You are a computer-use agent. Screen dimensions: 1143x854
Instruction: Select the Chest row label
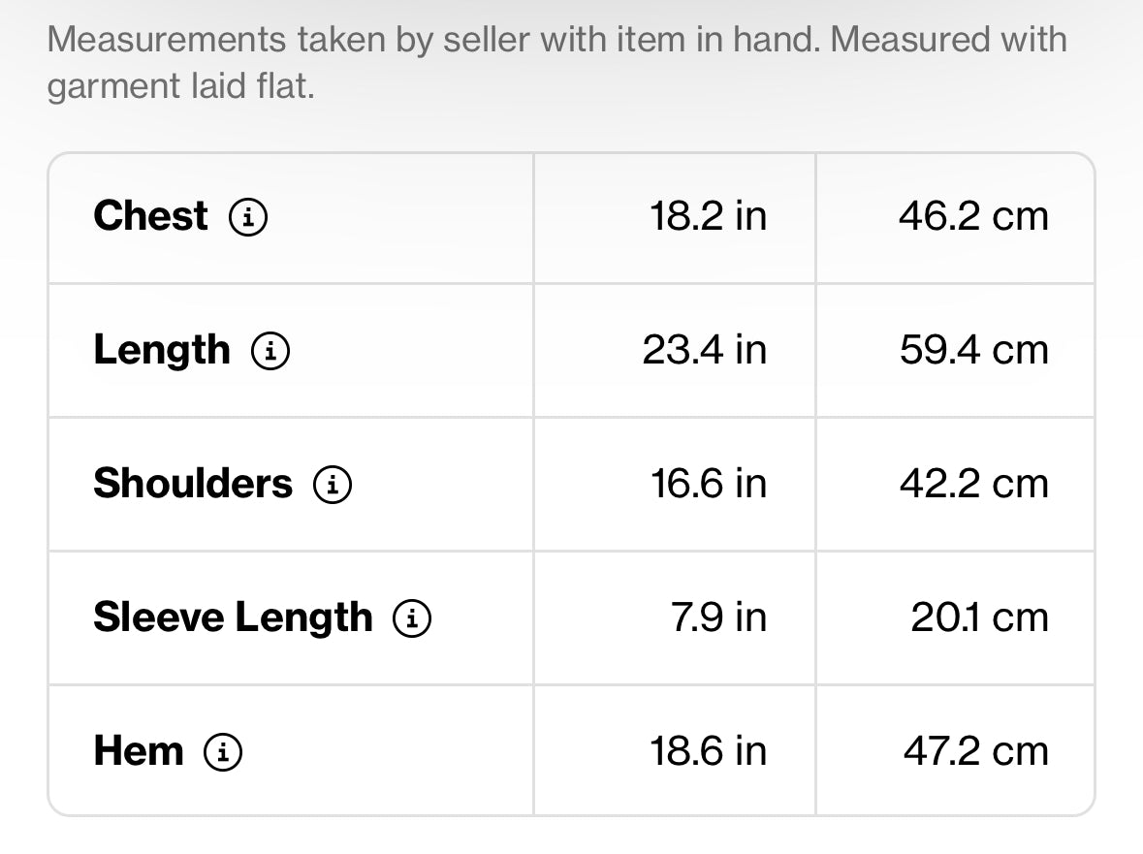(151, 216)
